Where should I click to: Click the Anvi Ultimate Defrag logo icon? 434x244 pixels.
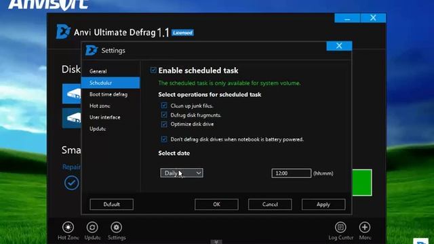[63, 32]
